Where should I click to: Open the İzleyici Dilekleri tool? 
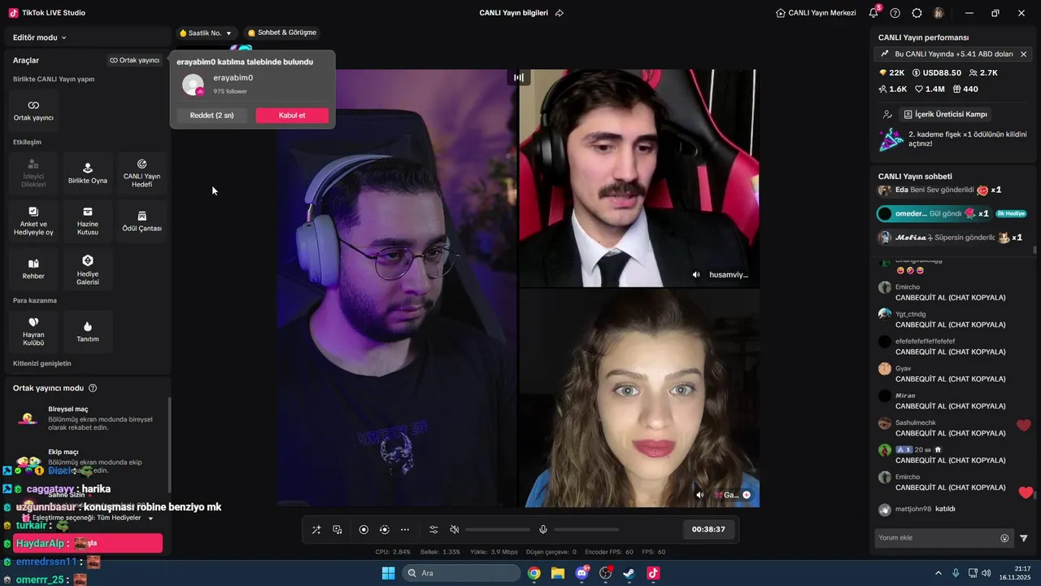pyautogui.click(x=33, y=173)
